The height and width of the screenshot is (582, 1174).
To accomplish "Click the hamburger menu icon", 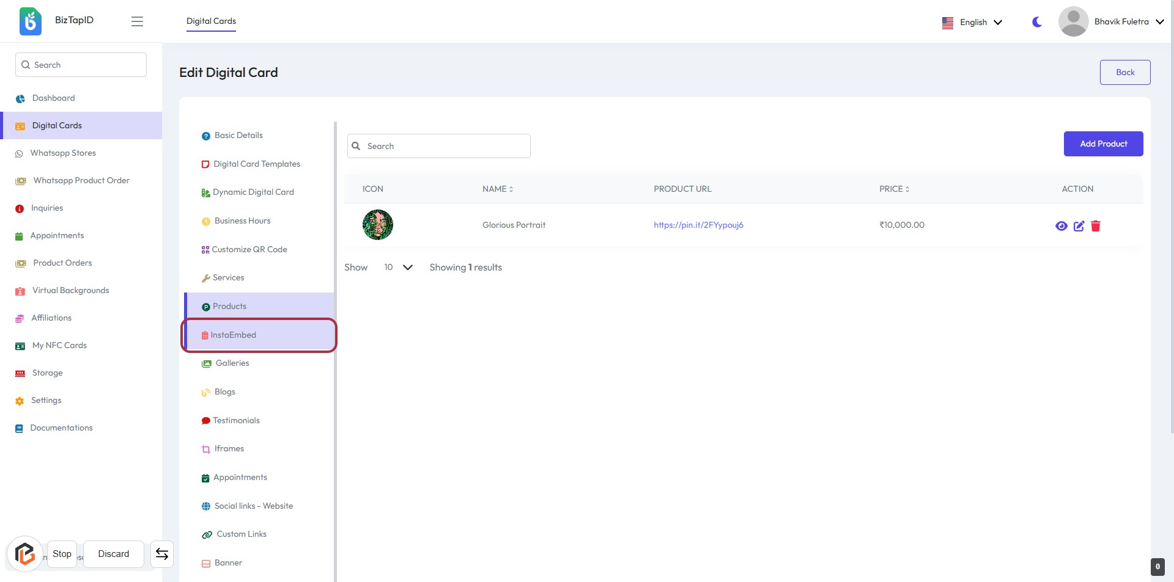I will point(137,21).
